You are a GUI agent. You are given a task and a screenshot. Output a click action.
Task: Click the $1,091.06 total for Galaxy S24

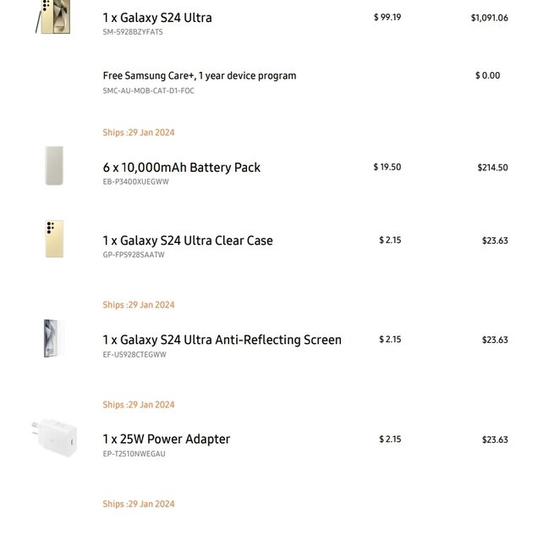click(489, 18)
